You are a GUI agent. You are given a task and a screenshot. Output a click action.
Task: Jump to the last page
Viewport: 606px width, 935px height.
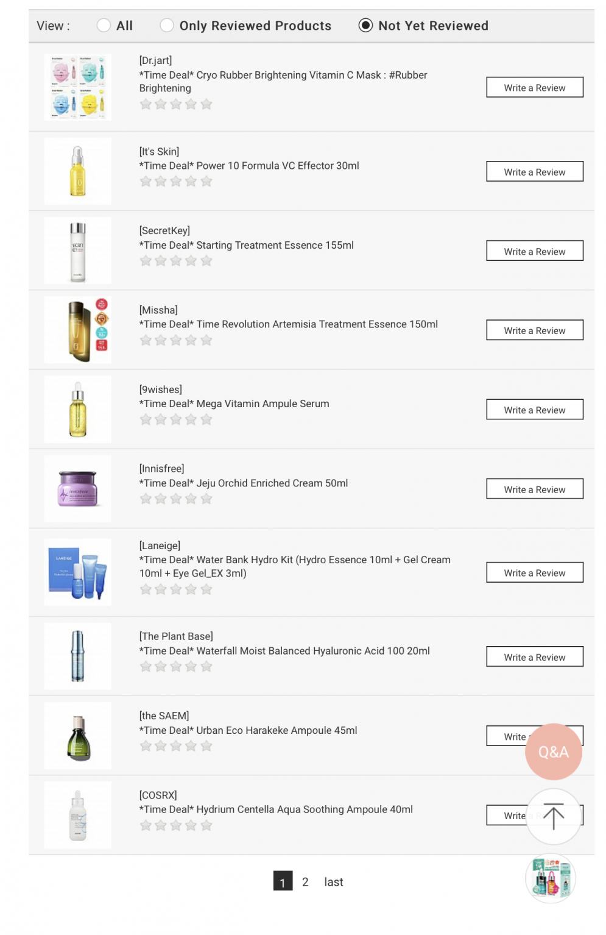pos(333,881)
